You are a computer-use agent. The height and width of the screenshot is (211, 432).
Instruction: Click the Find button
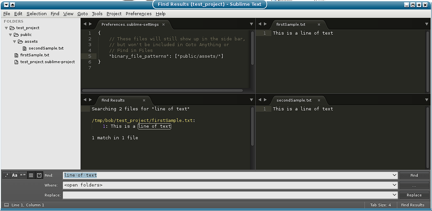tap(414, 175)
